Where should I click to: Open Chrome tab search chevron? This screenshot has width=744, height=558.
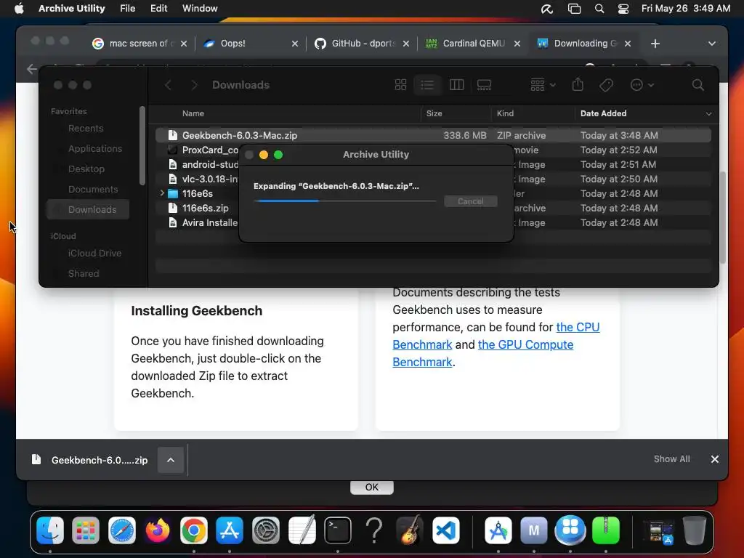(712, 43)
